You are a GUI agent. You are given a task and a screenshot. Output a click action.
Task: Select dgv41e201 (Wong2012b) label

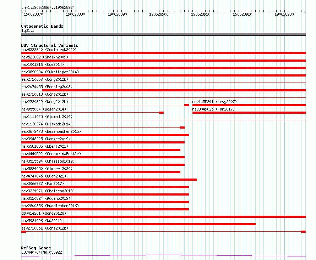[44, 213]
